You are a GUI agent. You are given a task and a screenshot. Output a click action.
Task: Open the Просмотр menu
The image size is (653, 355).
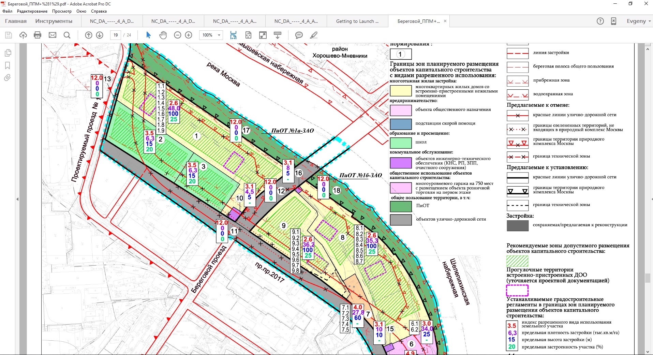tap(62, 11)
